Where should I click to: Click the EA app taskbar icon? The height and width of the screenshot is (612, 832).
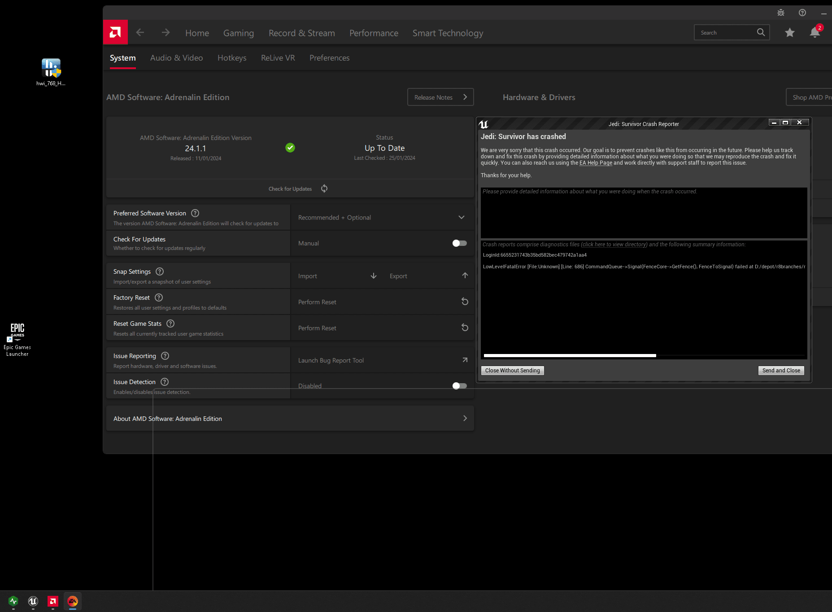point(73,601)
